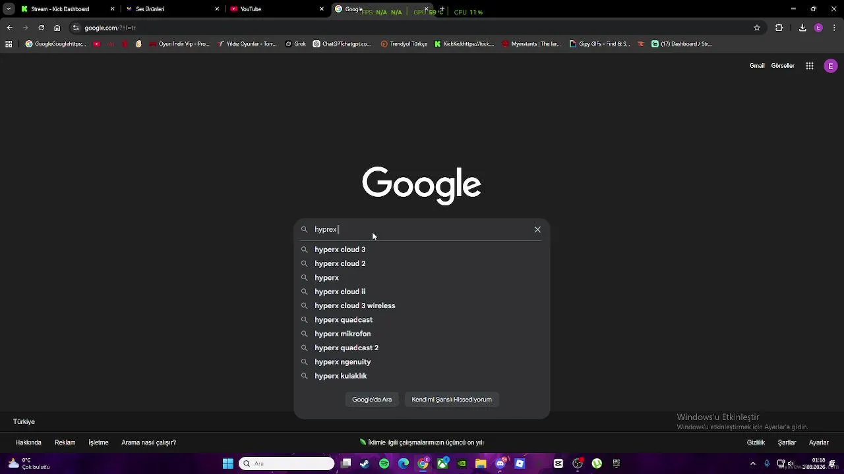Screen dimensions: 844x474
Task: Open the climate efforts third-year link
Action: [x=422, y=442]
